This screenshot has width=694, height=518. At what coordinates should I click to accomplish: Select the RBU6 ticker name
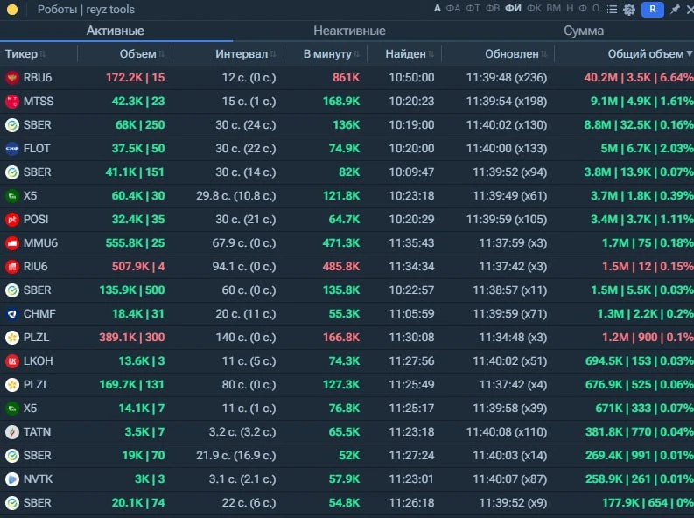[38, 78]
